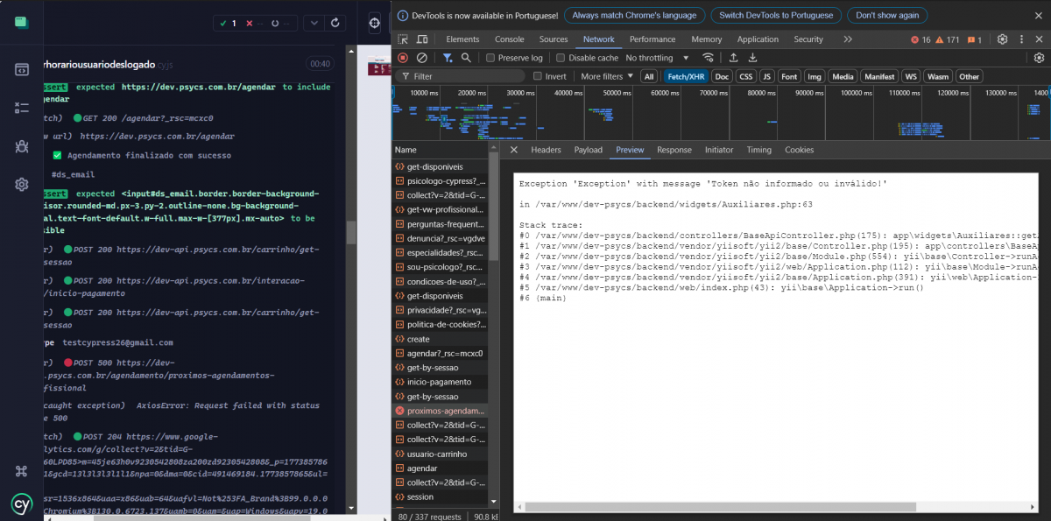Tick the Invert filter checkbox

[x=538, y=76]
